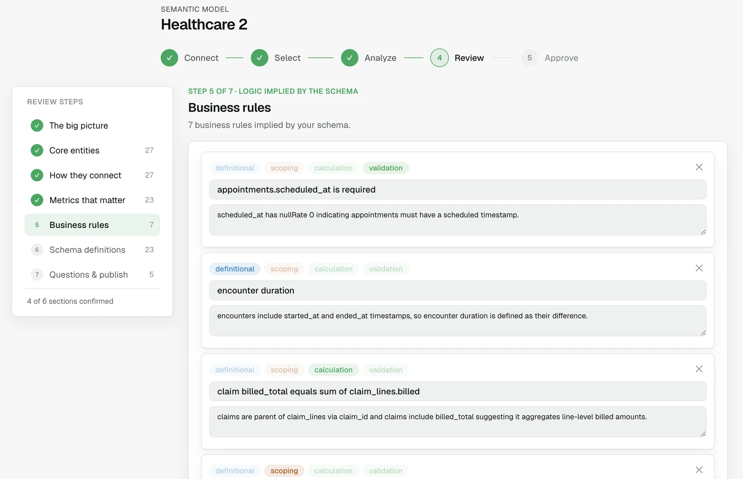Click the number 7 badge for Questions & publish
The image size is (743, 479).
click(x=37, y=275)
